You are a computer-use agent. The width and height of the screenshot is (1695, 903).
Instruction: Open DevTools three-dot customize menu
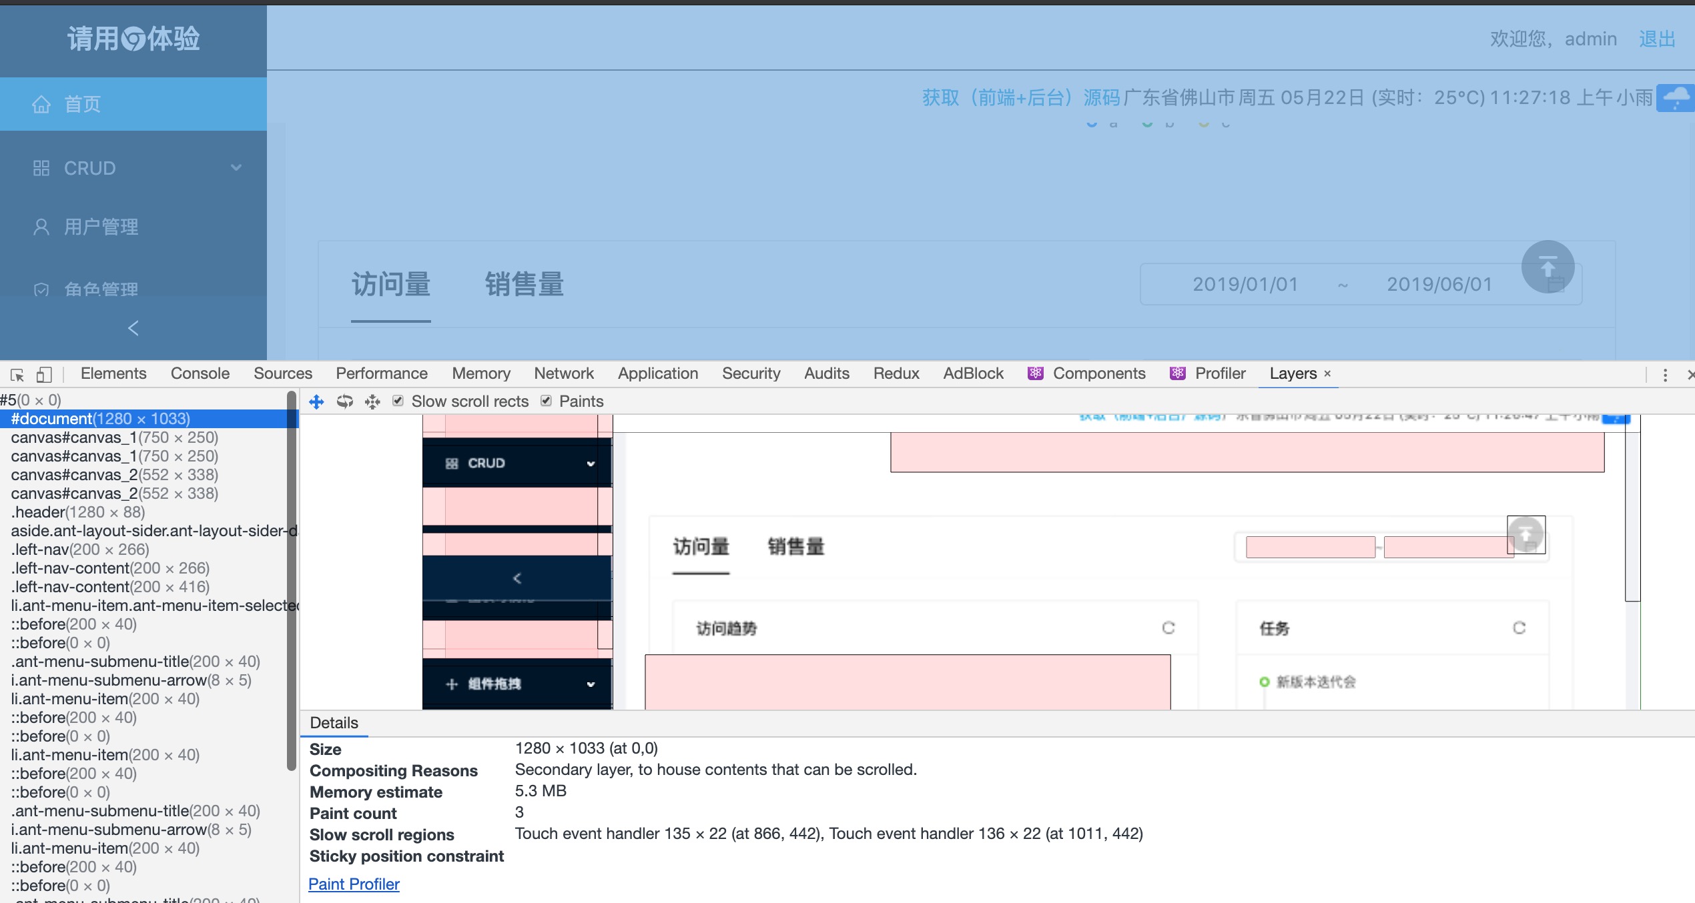[1665, 375]
